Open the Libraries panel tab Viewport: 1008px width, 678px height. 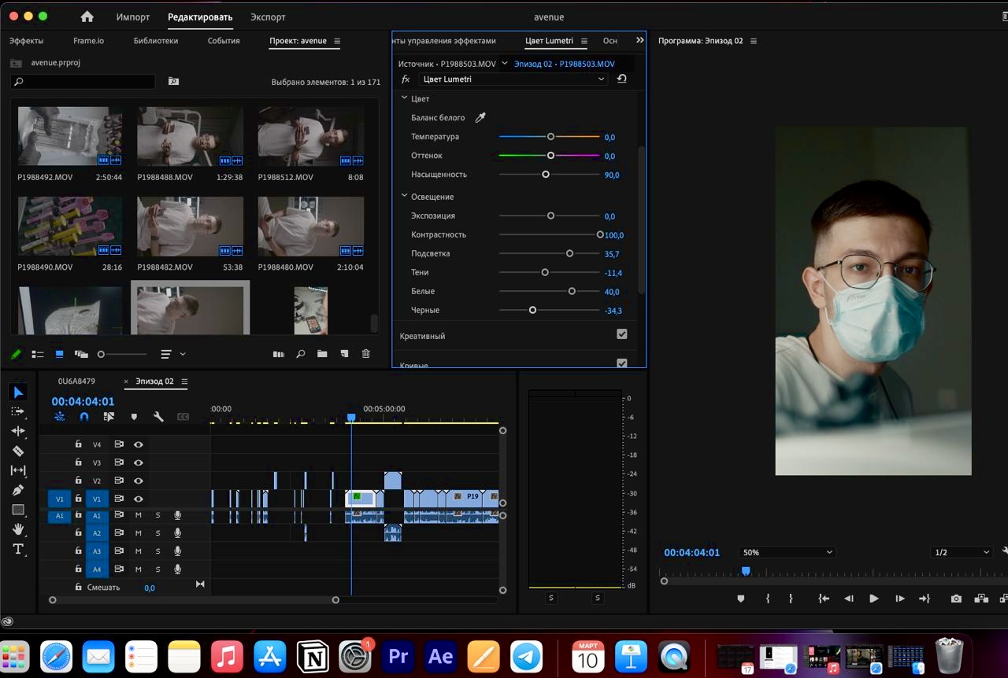pyautogui.click(x=156, y=41)
